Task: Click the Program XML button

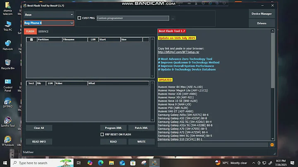Action: tap(113, 128)
